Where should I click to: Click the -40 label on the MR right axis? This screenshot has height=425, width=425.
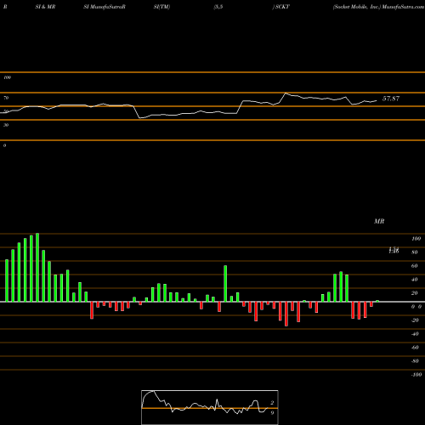click(x=415, y=334)
